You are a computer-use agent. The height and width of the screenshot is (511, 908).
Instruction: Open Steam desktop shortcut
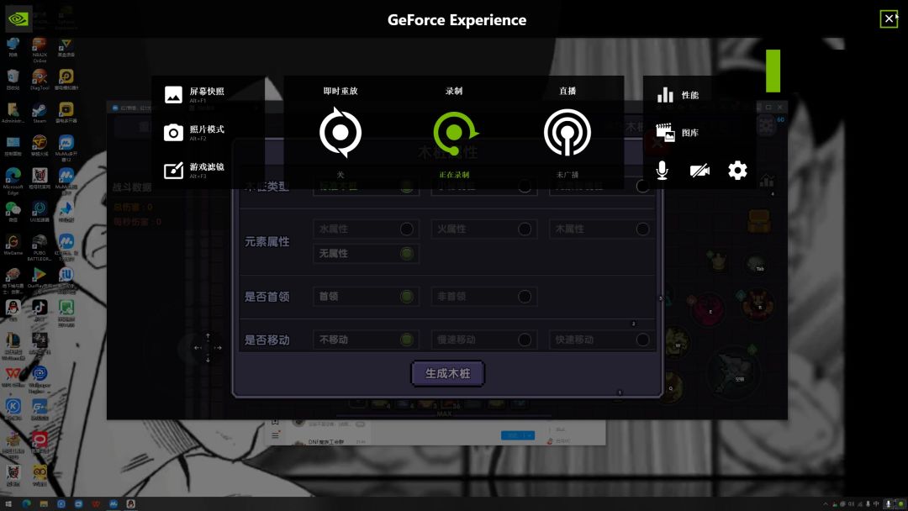[x=40, y=113]
